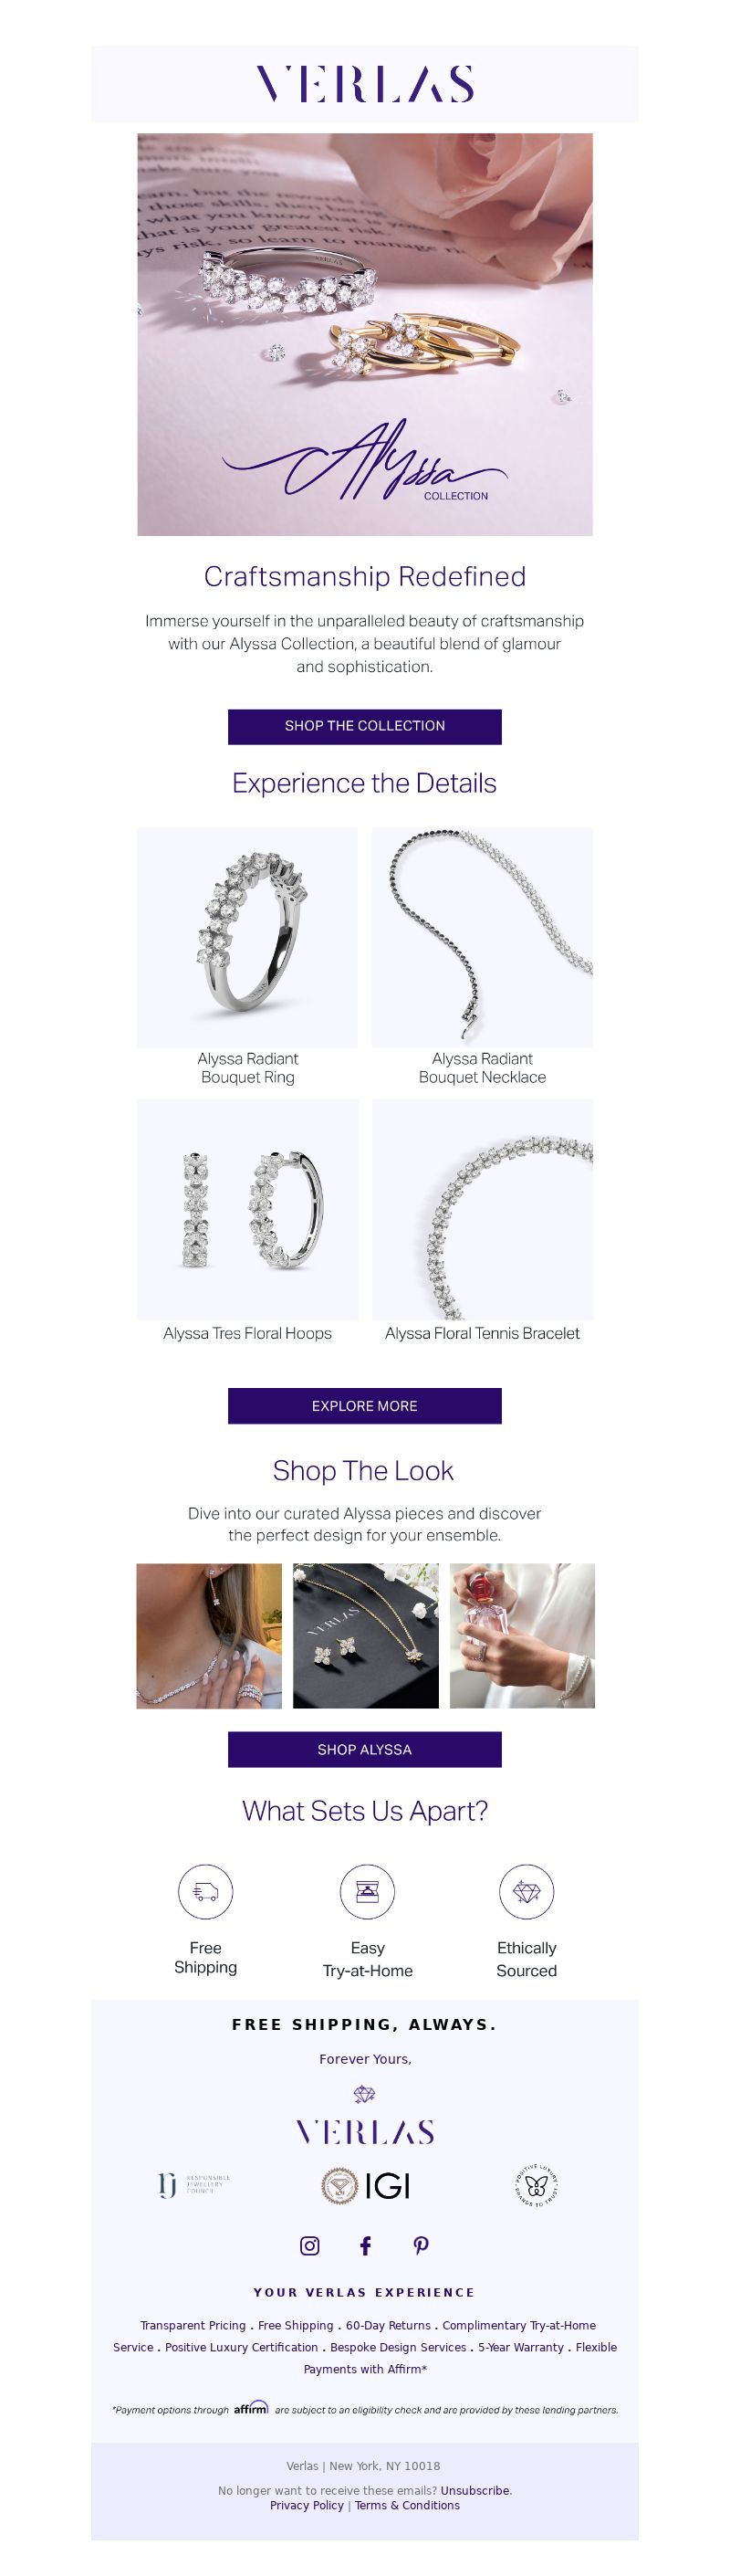This screenshot has height=2576, width=730.
Task: Select the Alyssa Radiant Bouquet Ring image
Action: click(x=247, y=937)
